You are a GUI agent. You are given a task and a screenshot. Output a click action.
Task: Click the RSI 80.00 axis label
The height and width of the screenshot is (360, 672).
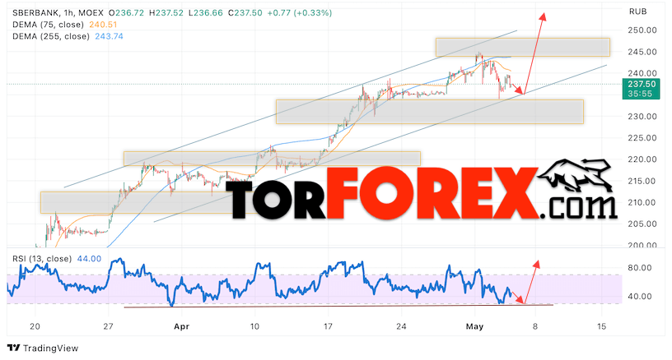(x=640, y=268)
